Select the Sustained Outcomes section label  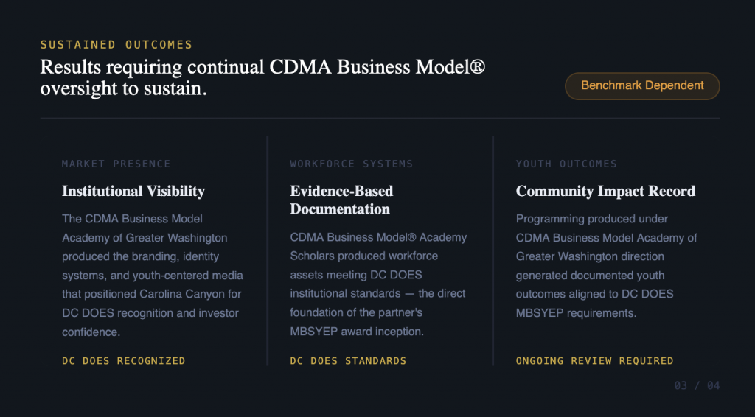coord(116,45)
